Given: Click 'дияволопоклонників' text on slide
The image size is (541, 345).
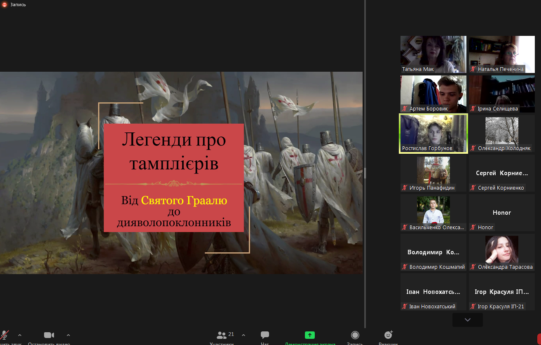Looking at the screenshot, I should pyautogui.click(x=174, y=223).
